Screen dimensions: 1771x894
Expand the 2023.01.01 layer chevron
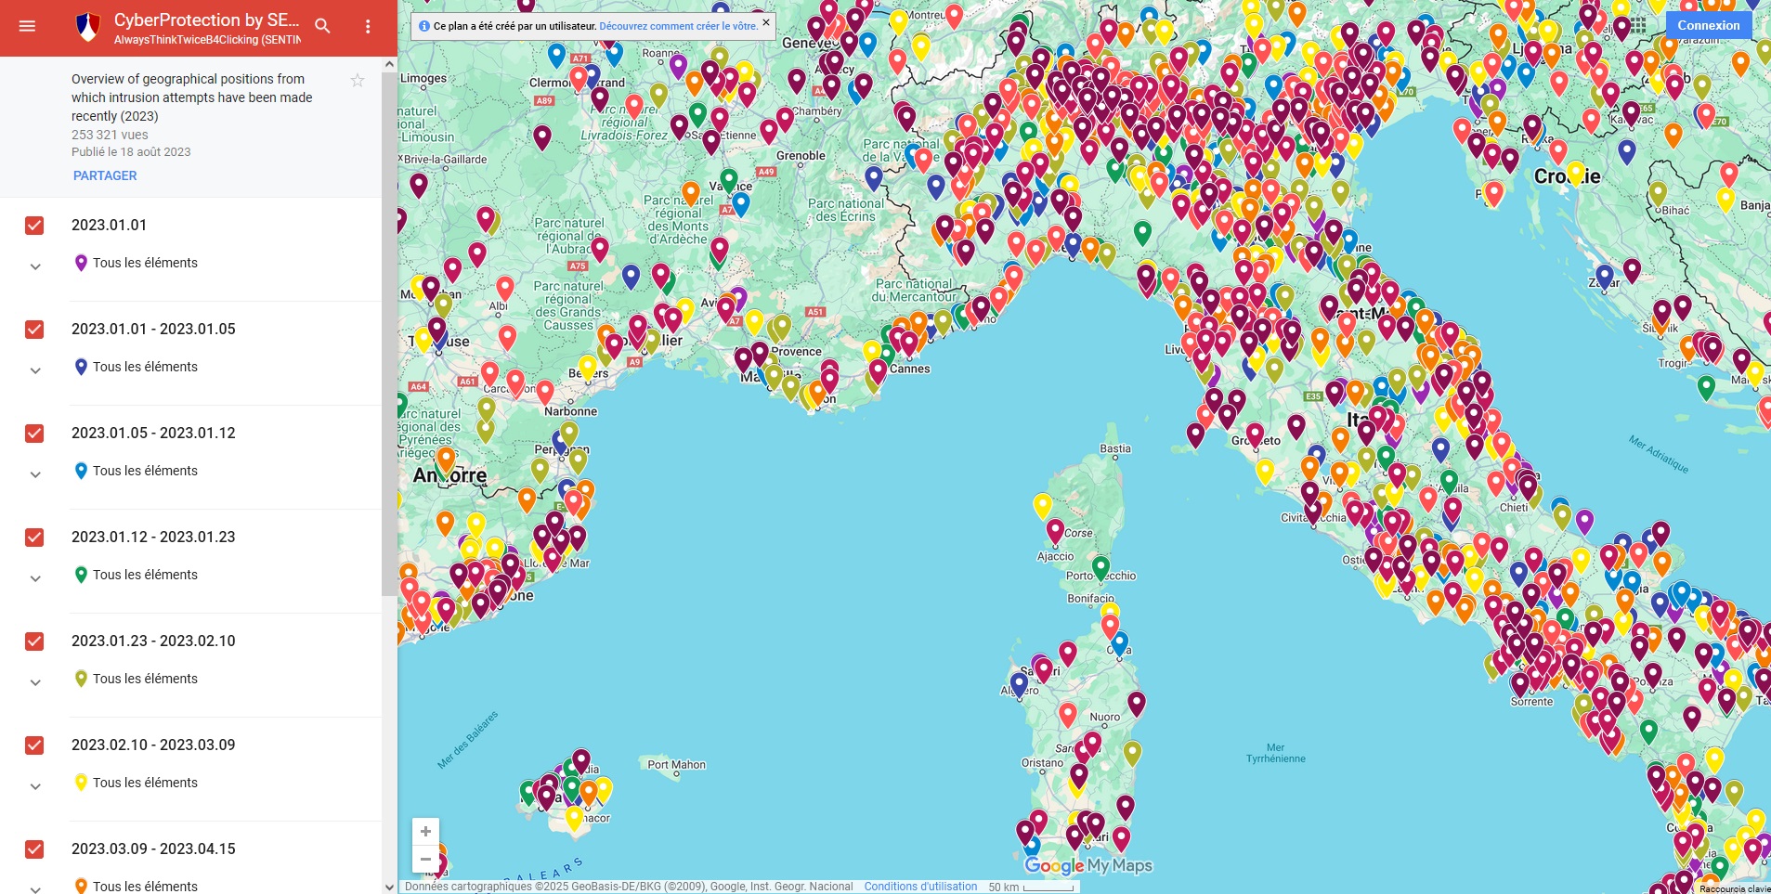coord(35,266)
